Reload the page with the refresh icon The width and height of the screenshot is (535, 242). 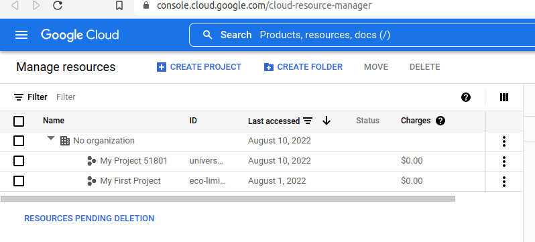[58, 5]
